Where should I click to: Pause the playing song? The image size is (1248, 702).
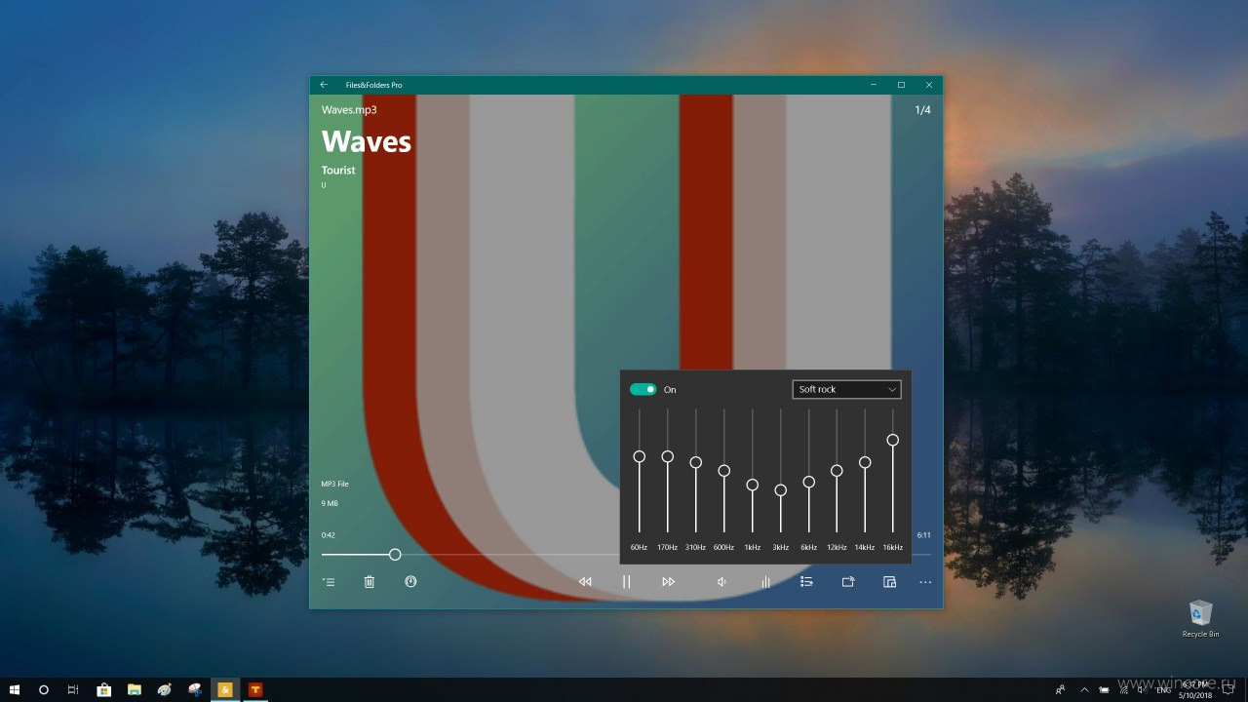(627, 582)
